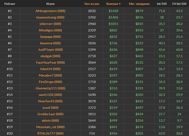Select RTNL5k777 (888) in ranking
Image resolution: width=189 pixels, height=136 pixels.
[x=50, y=133]
